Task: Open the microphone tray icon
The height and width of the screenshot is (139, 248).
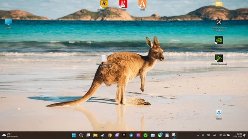Action: [x=203, y=135]
